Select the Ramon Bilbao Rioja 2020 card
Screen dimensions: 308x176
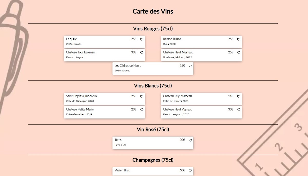[195, 42]
